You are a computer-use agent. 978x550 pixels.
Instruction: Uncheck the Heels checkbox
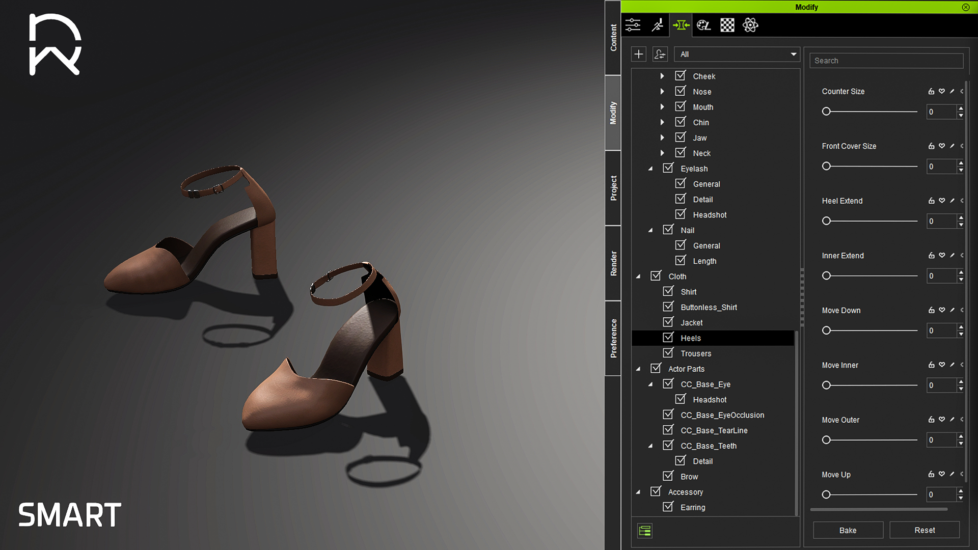[668, 337]
